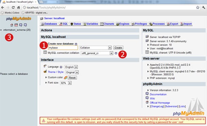Click the Documentation icon in phpMyAdmin panel
The image size is (207, 126).
(x=147, y=93)
